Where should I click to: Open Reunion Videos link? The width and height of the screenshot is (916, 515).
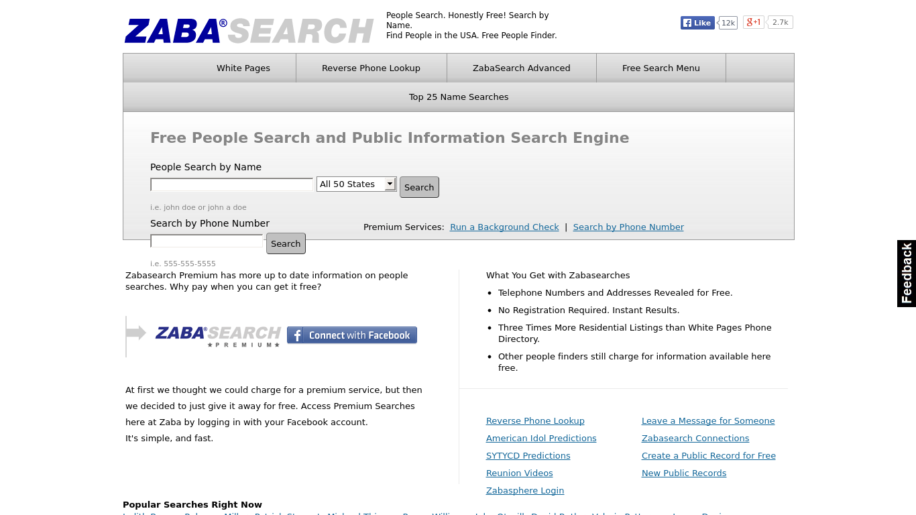point(520,473)
